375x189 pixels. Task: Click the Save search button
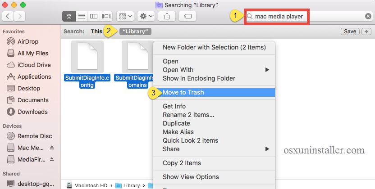point(350,31)
